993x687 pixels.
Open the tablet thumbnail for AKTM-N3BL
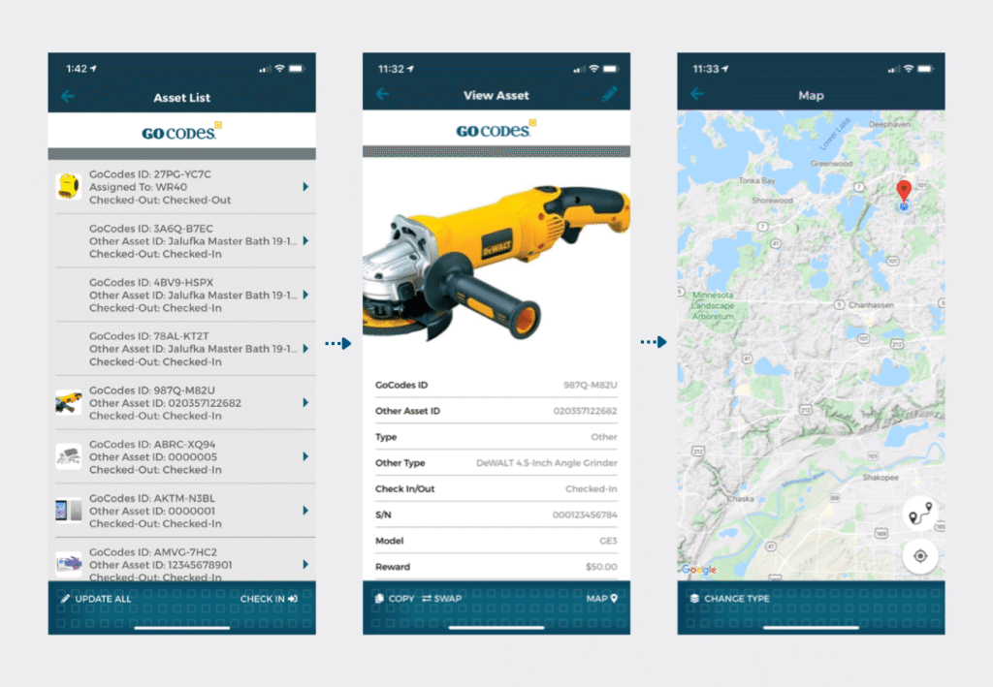click(69, 511)
